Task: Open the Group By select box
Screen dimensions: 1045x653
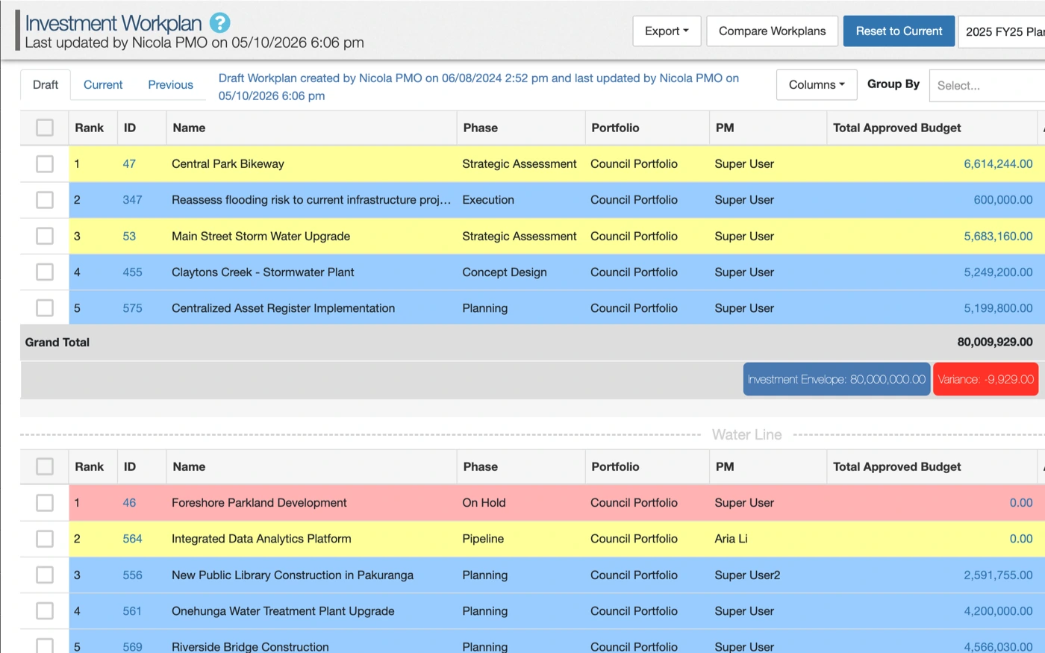Action: coord(987,85)
